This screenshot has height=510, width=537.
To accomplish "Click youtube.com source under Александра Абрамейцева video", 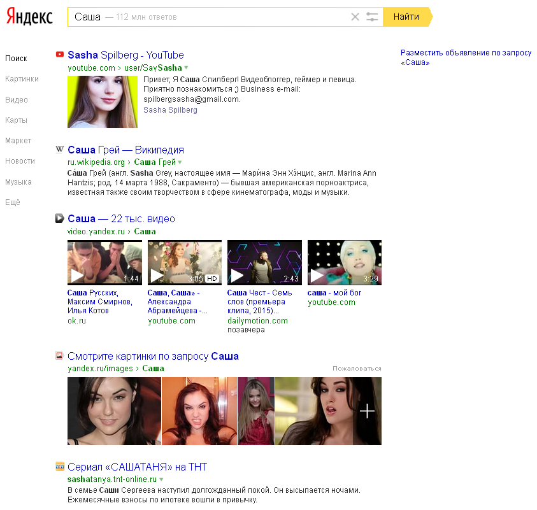I will [x=171, y=321].
